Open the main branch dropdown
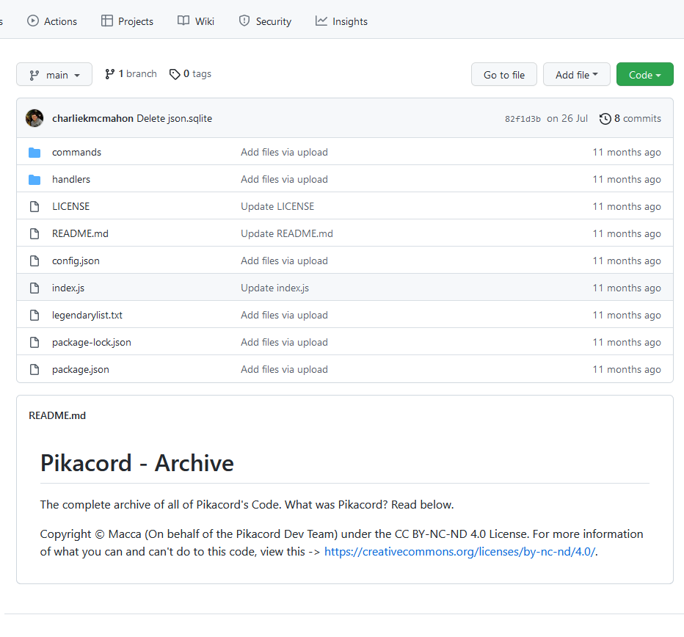This screenshot has width=684, height=637. click(54, 75)
